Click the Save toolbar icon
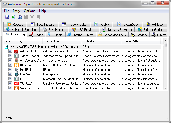The width and height of the screenshot is (171, 123). (7, 17)
